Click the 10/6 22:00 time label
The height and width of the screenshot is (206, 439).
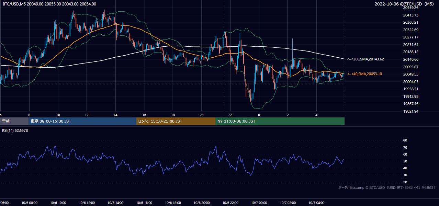click(x=230, y=203)
